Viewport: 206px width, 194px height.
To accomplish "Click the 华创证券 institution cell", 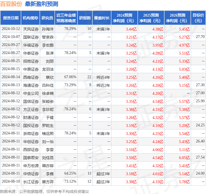I will pos(31,142).
